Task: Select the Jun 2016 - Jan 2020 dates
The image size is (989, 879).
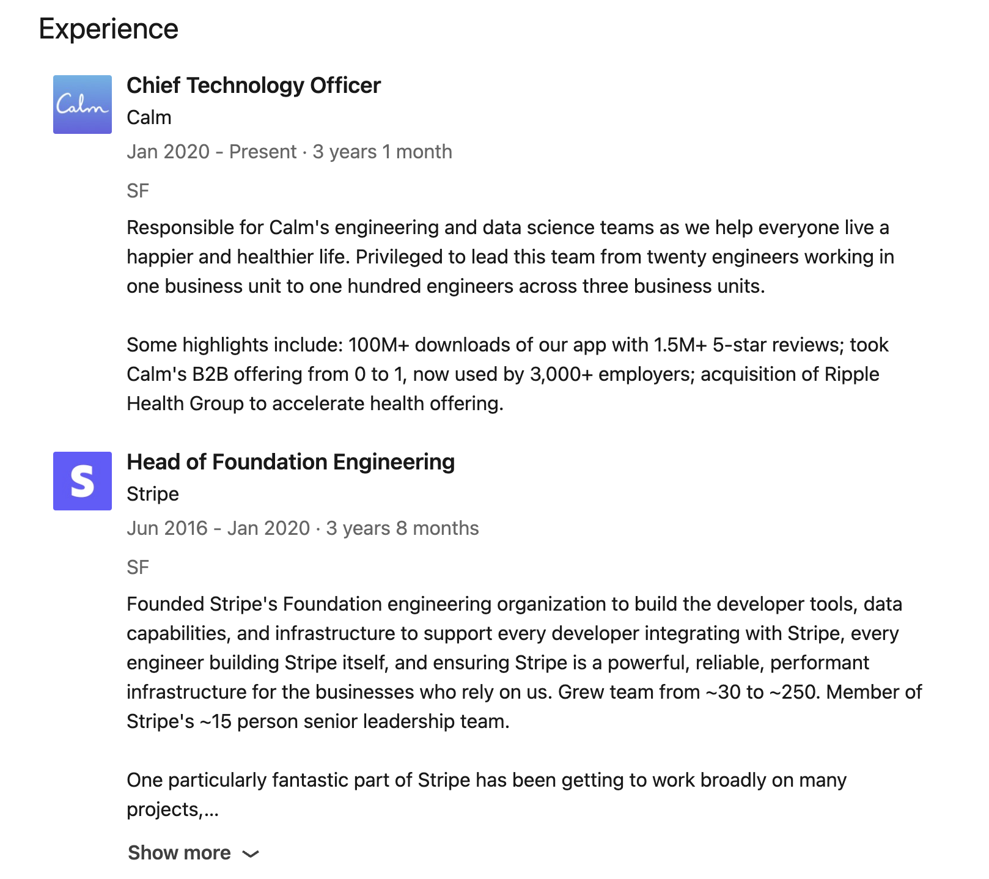Action: coord(218,528)
